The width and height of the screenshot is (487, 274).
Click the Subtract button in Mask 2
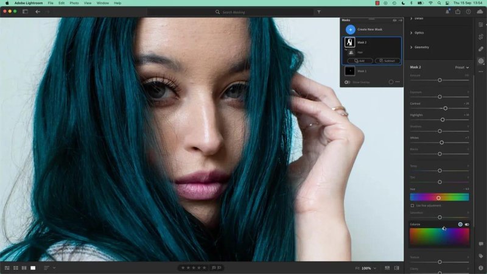[388, 61]
